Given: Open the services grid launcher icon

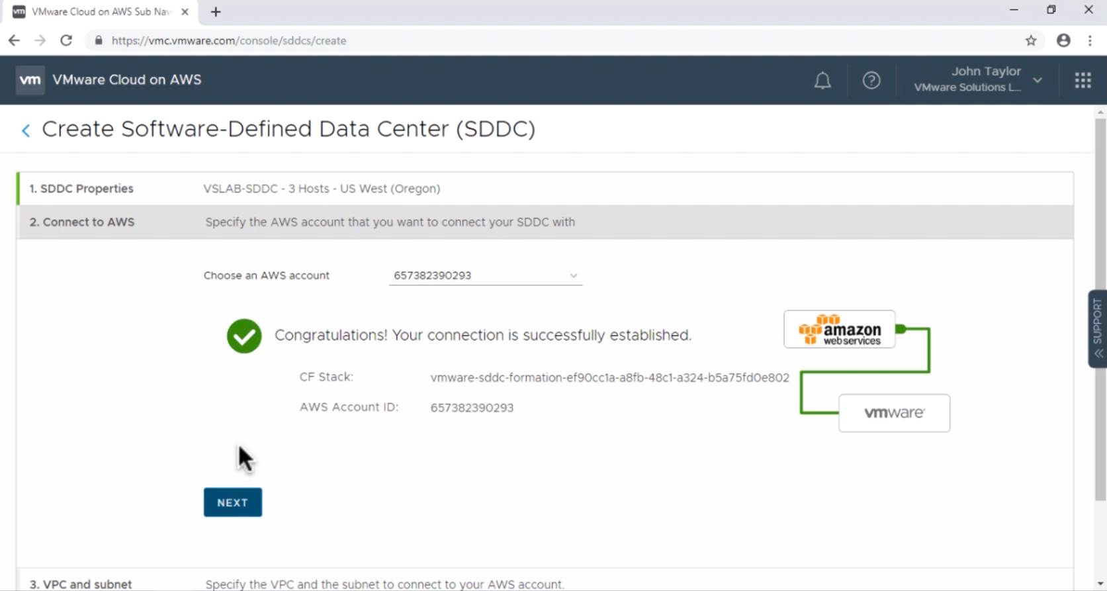Looking at the screenshot, I should [x=1083, y=80].
